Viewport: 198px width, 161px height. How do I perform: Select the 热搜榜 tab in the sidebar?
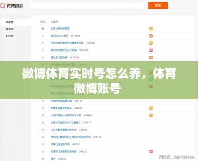click(10, 22)
